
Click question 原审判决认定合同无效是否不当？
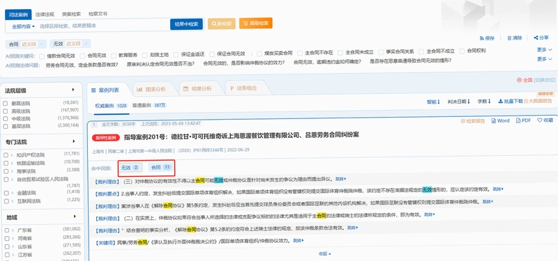point(161,65)
